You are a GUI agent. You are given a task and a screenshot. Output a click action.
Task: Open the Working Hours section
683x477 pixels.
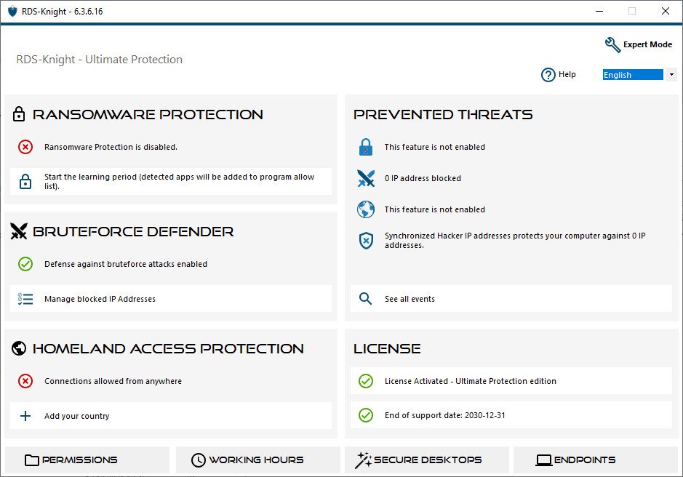tap(258, 460)
